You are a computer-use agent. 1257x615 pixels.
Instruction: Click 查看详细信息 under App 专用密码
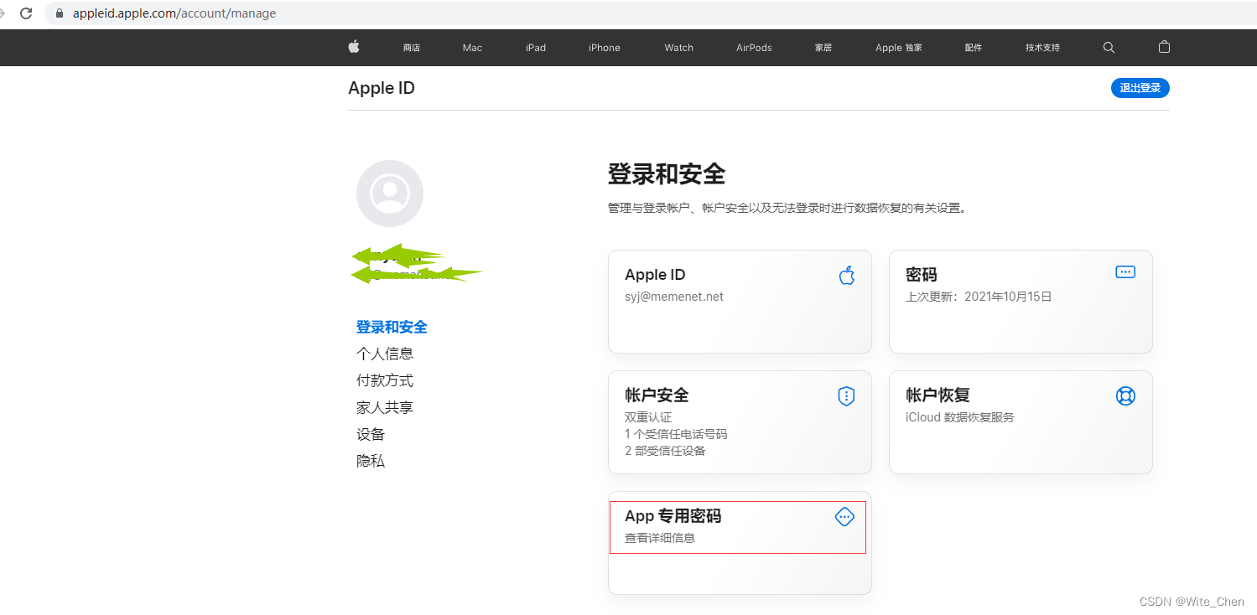click(x=660, y=538)
